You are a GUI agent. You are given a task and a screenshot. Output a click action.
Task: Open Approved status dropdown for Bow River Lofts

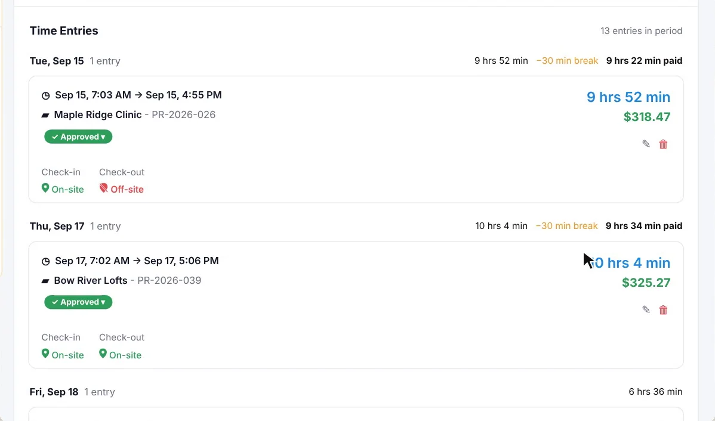pos(78,302)
